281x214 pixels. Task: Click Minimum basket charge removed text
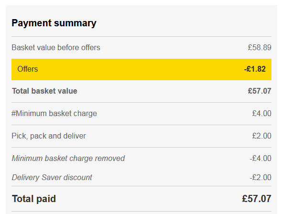coord(68,159)
